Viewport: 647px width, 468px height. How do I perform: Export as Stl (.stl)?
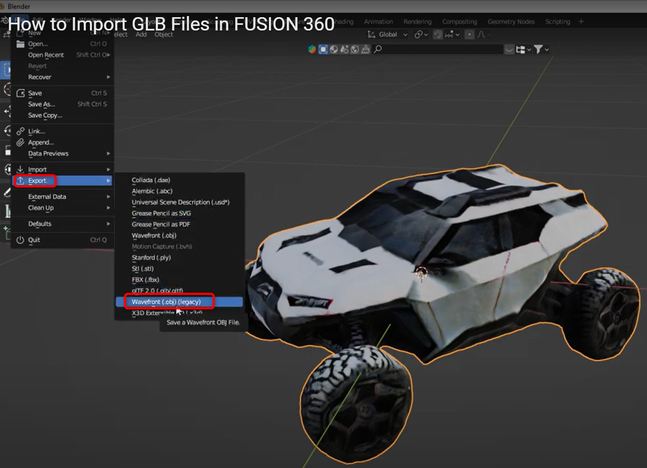click(179, 269)
